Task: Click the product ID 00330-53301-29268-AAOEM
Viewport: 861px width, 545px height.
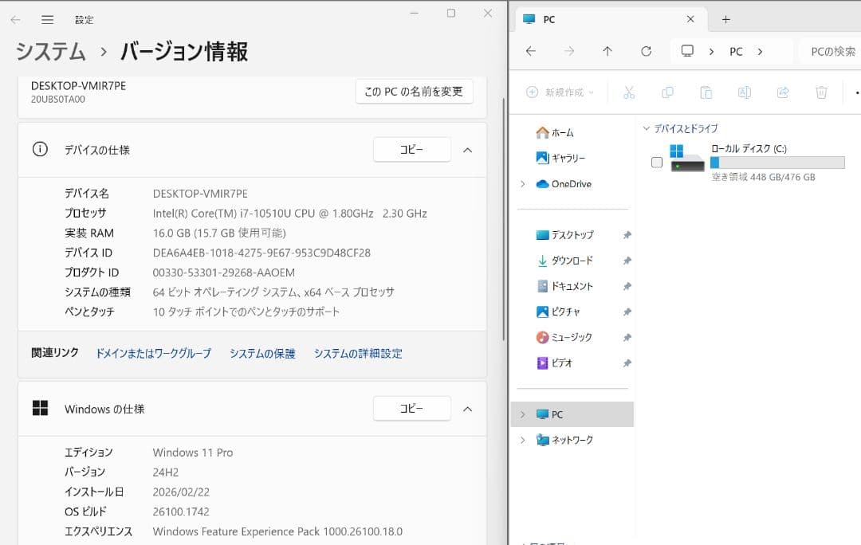Action: (223, 272)
